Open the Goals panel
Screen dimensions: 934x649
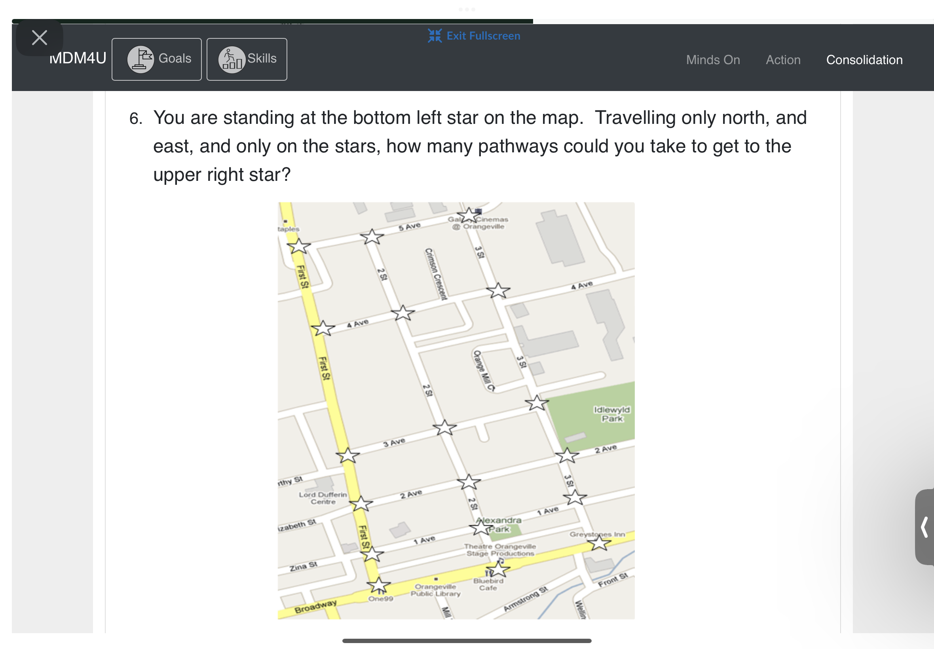click(157, 59)
